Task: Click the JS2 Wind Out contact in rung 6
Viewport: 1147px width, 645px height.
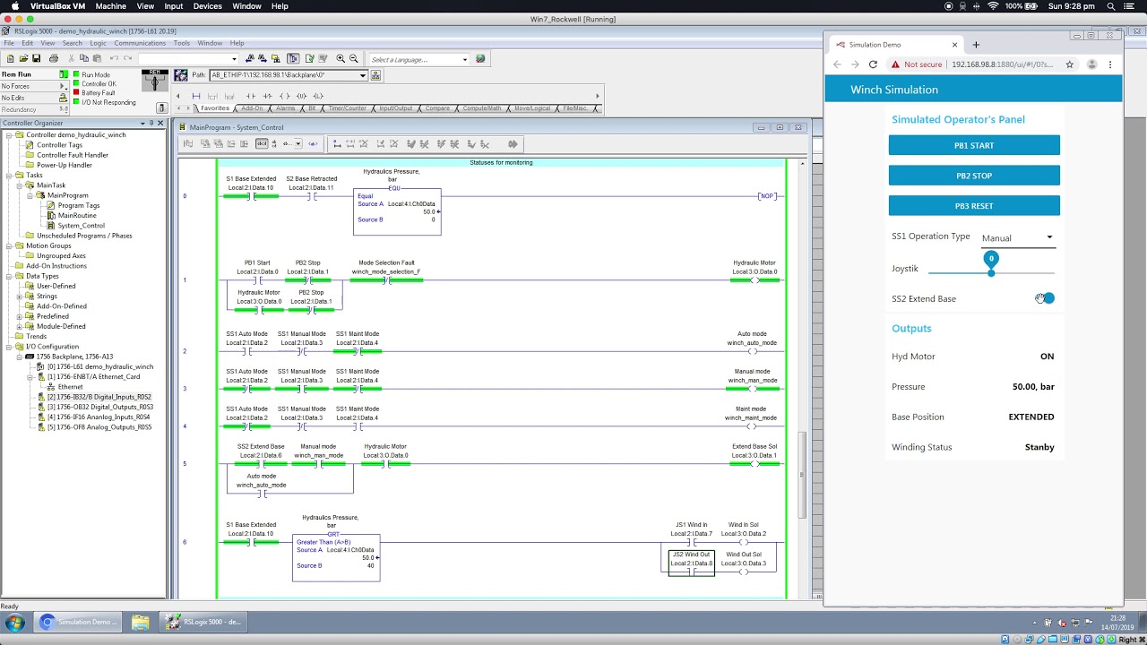Action: (x=692, y=562)
